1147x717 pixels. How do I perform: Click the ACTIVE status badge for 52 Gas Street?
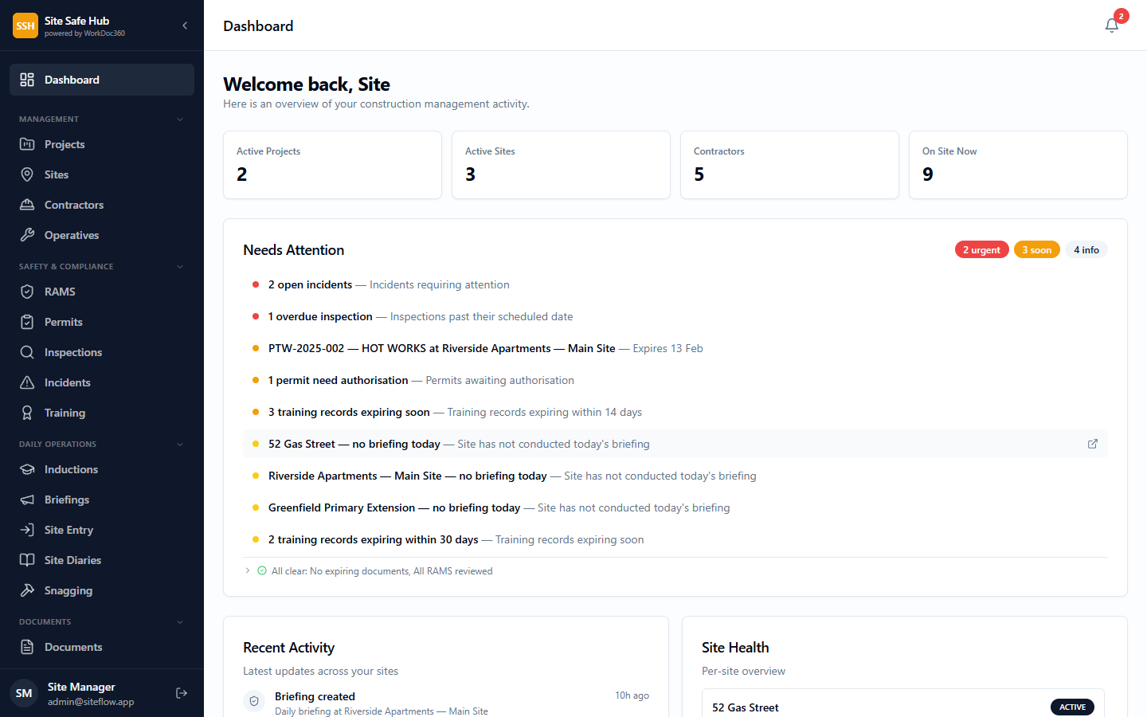point(1072,707)
